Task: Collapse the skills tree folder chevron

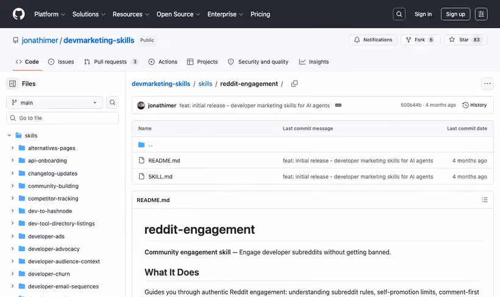Action: [x=10, y=135]
